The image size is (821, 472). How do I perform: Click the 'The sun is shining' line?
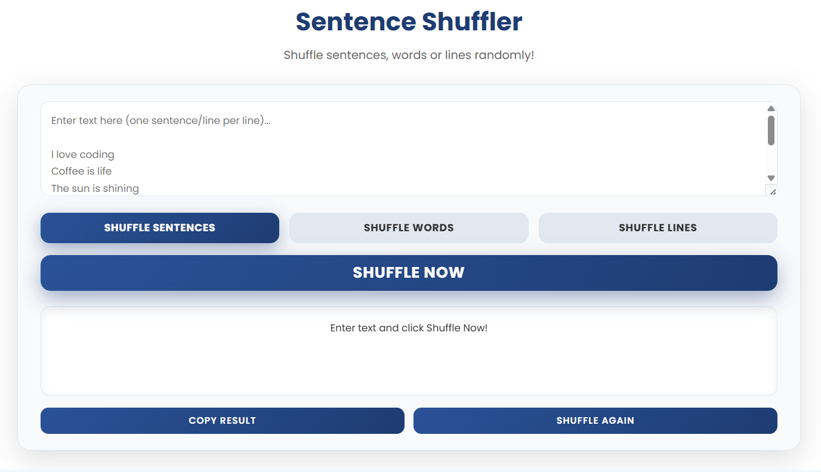[x=94, y=188]
